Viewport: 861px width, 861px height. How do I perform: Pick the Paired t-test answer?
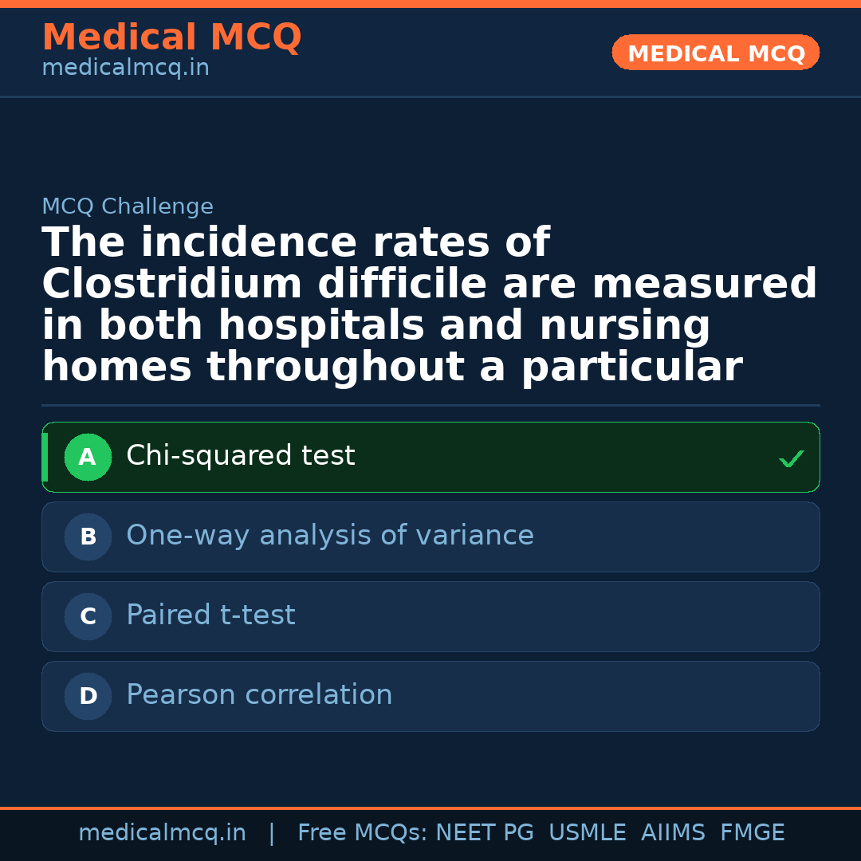210,615
